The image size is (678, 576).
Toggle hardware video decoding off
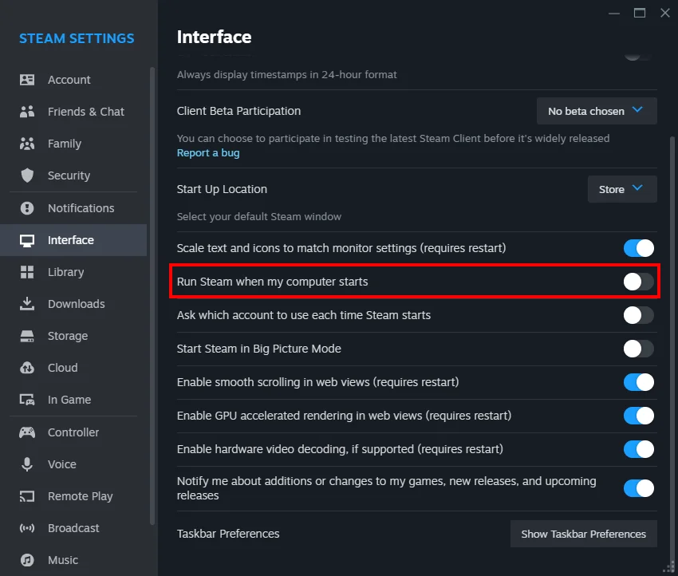click(x=638, y=449)
